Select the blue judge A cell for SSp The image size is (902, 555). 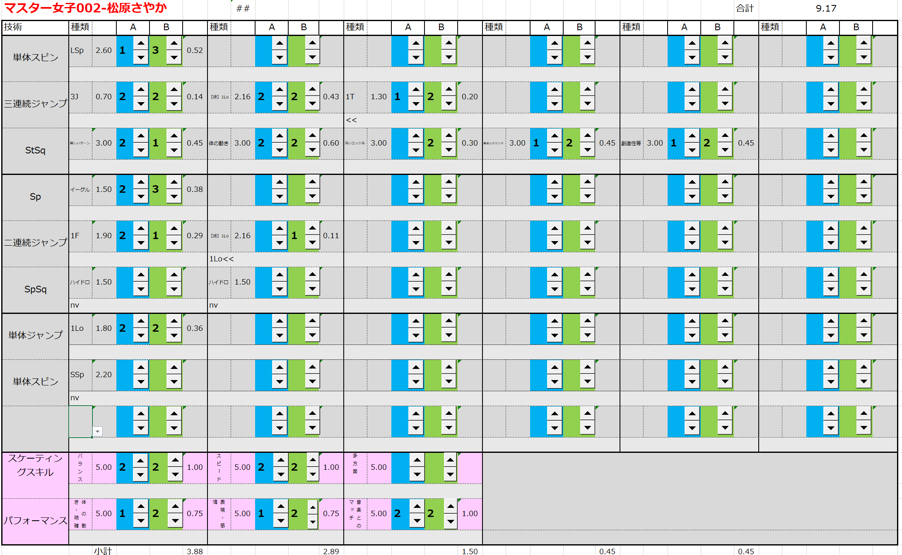coord(124,375)
